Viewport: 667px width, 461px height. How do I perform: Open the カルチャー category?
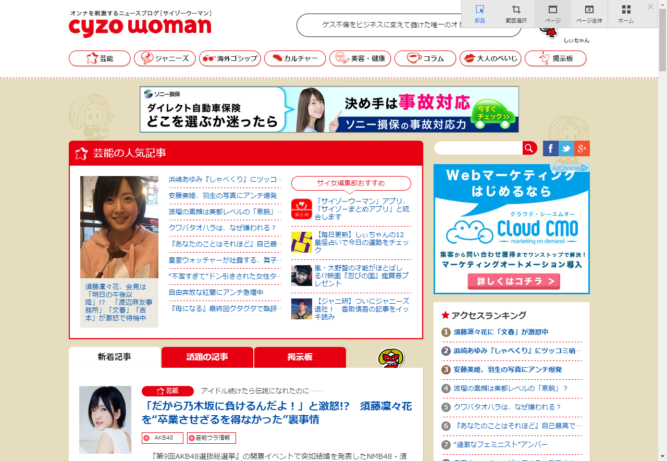click(x=295, y=58)
